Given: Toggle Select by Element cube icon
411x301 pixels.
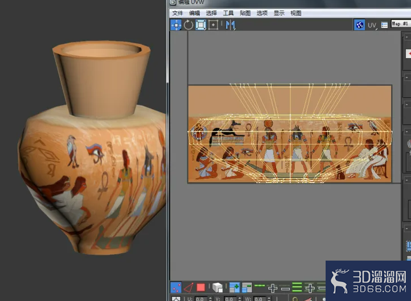Looking at the screenshot, I should tap(217, 287).
